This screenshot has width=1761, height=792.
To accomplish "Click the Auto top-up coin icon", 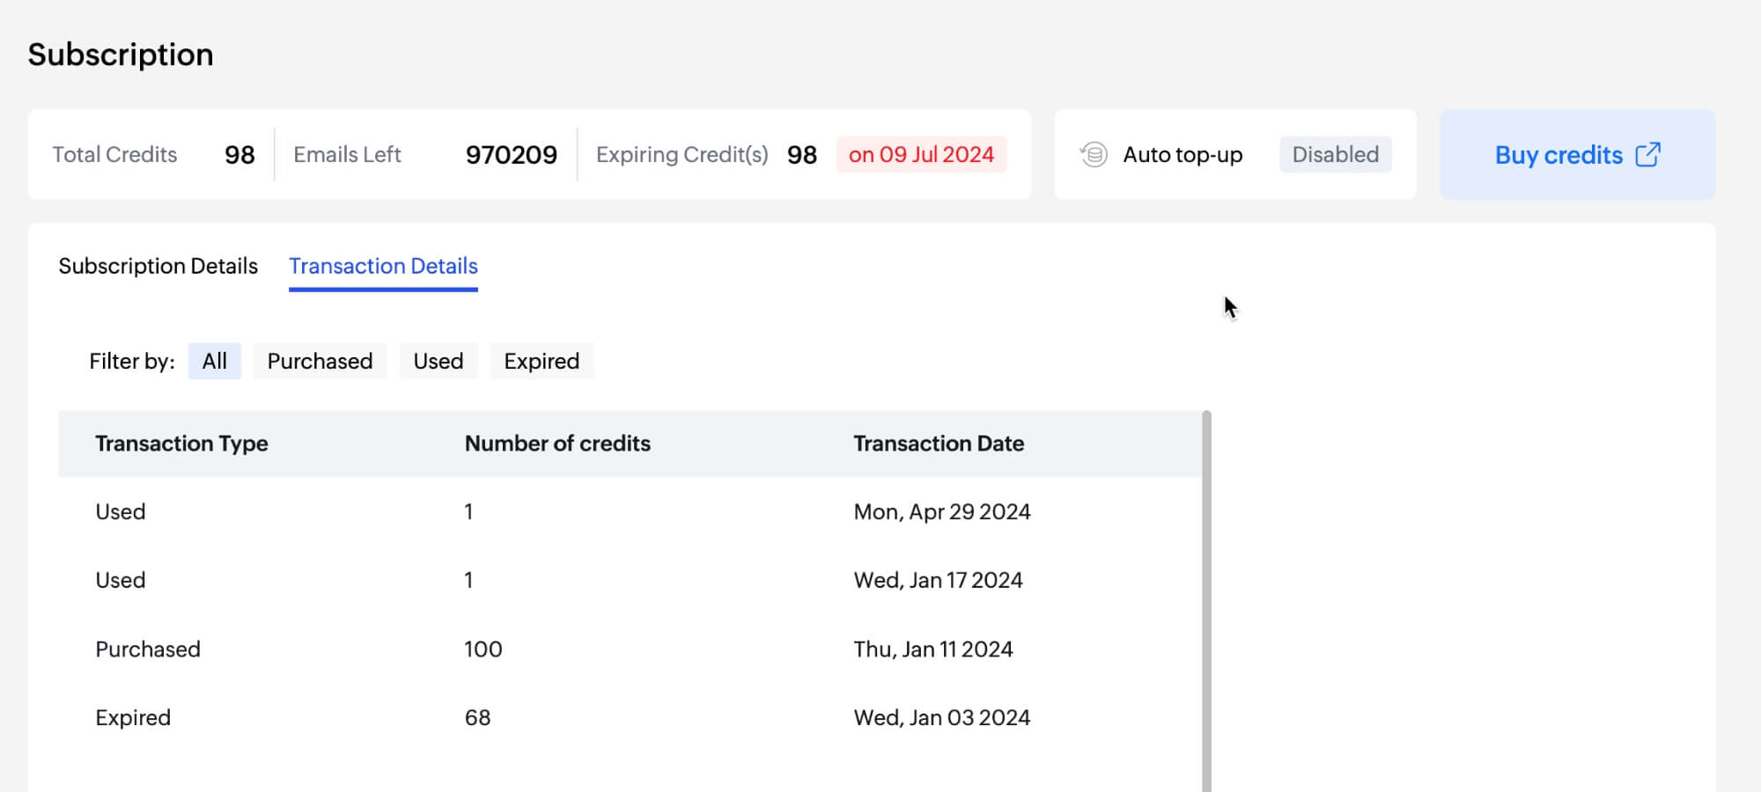I will (1094, 155).
